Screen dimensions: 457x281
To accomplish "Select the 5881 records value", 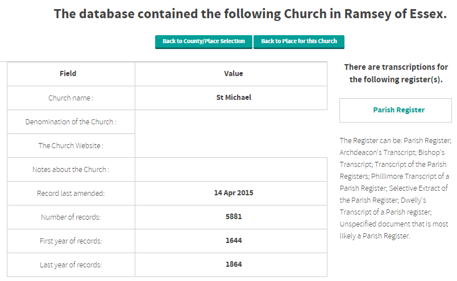I will 234,217.
